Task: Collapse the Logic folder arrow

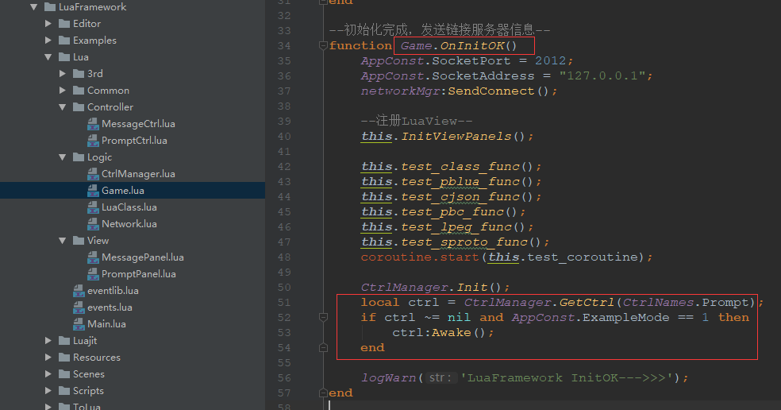Action: [x=63, y=157]
